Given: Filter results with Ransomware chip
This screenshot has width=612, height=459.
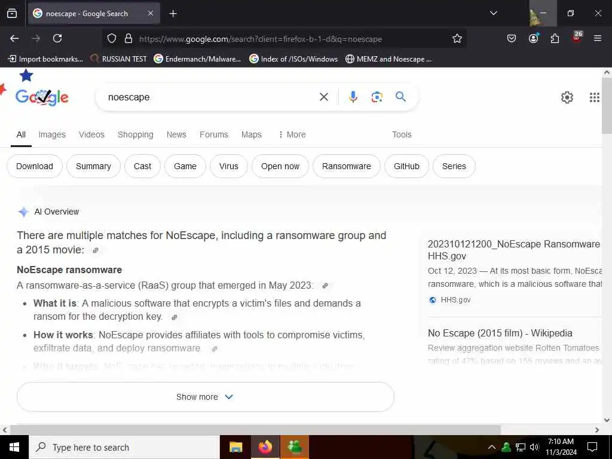Looking at the screenshot, I should click(x=347, y=166).
